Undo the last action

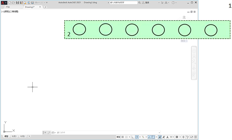[x=36, y=3]
